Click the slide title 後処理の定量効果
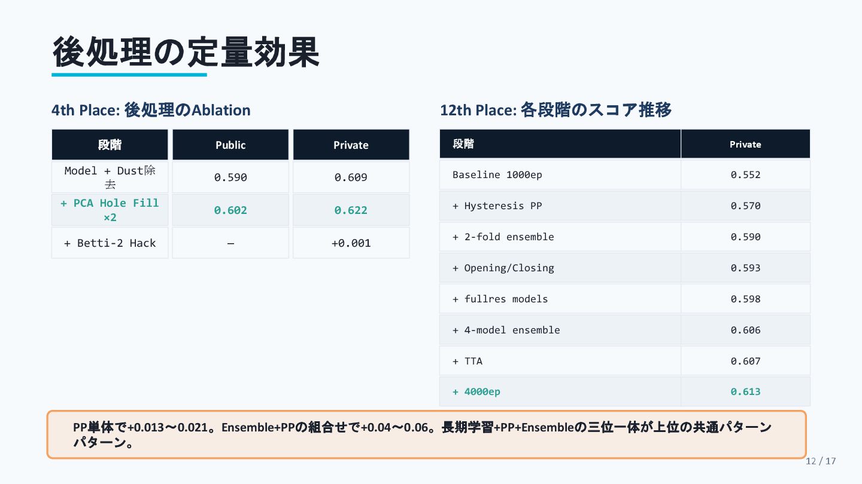Screen dimensions: 862x484 tap(186, 53)
